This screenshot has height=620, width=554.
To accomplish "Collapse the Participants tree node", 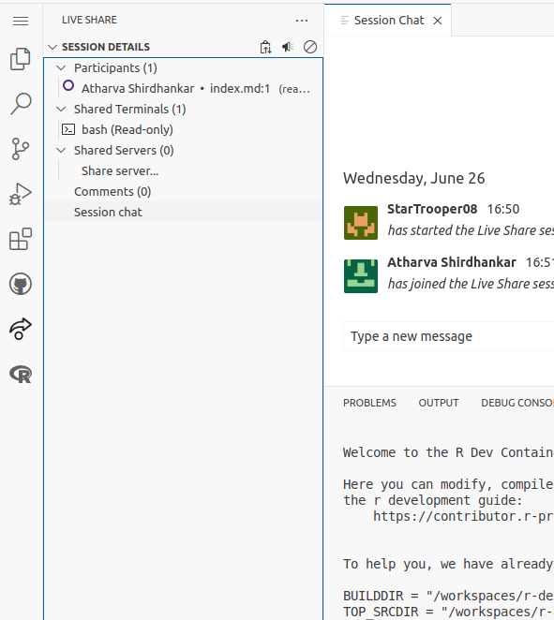I will coord(61,68).
